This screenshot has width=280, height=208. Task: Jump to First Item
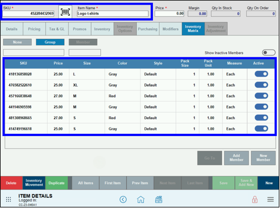tap(113, 183)
